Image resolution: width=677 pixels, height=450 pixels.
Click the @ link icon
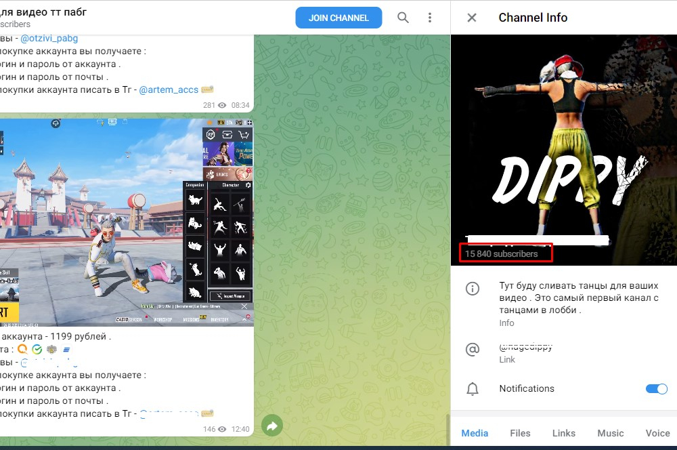pyautogui.click(x=473, y=349)
